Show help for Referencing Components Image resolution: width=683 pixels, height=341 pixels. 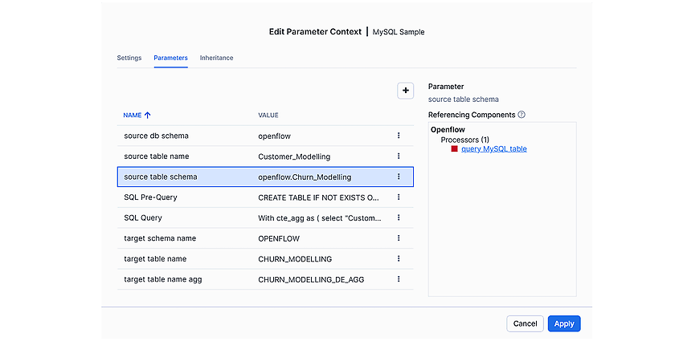pyautogui.click(x=521, y=115)
